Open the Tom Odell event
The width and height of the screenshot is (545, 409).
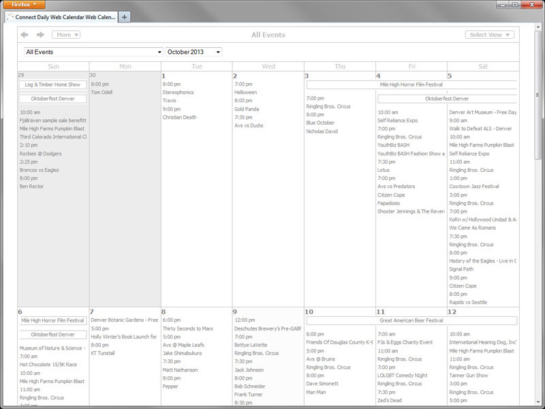click(102, 92)
